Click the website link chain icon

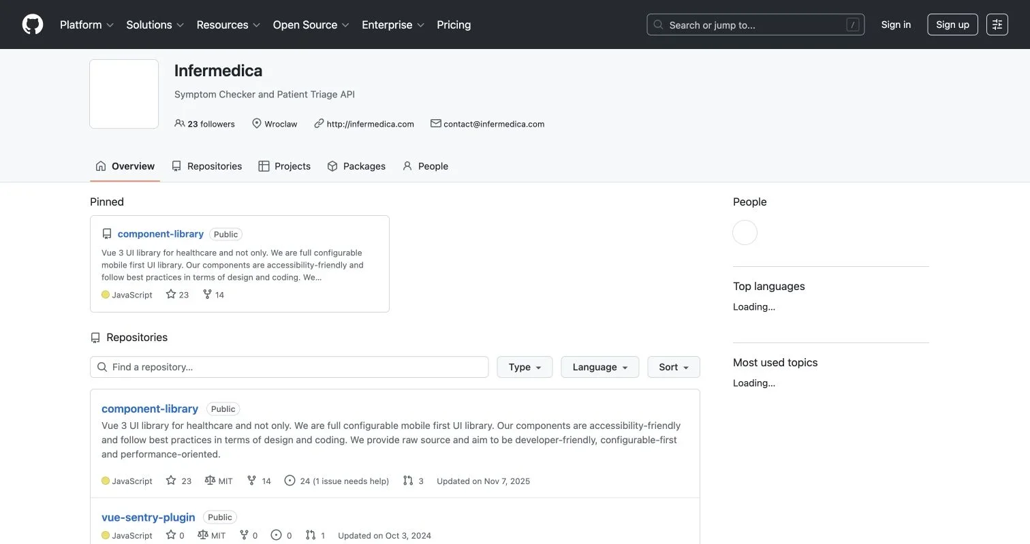[319, 123]
